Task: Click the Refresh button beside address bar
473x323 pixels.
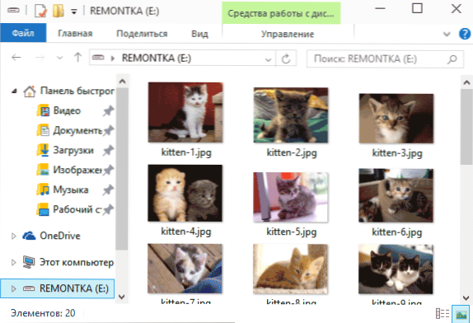Action: pos(286,59)
